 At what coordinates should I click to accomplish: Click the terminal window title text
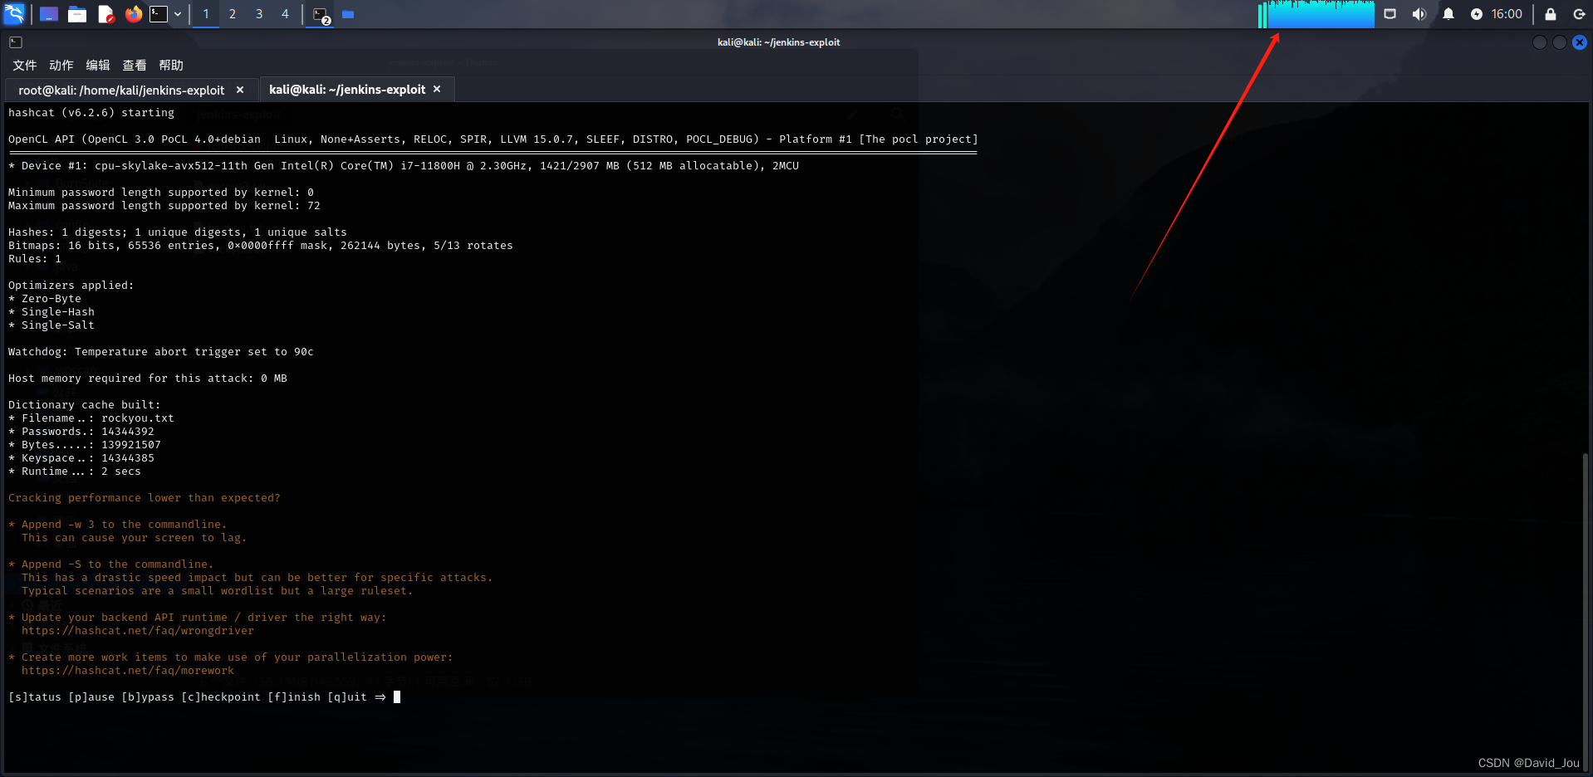point(778,42)
